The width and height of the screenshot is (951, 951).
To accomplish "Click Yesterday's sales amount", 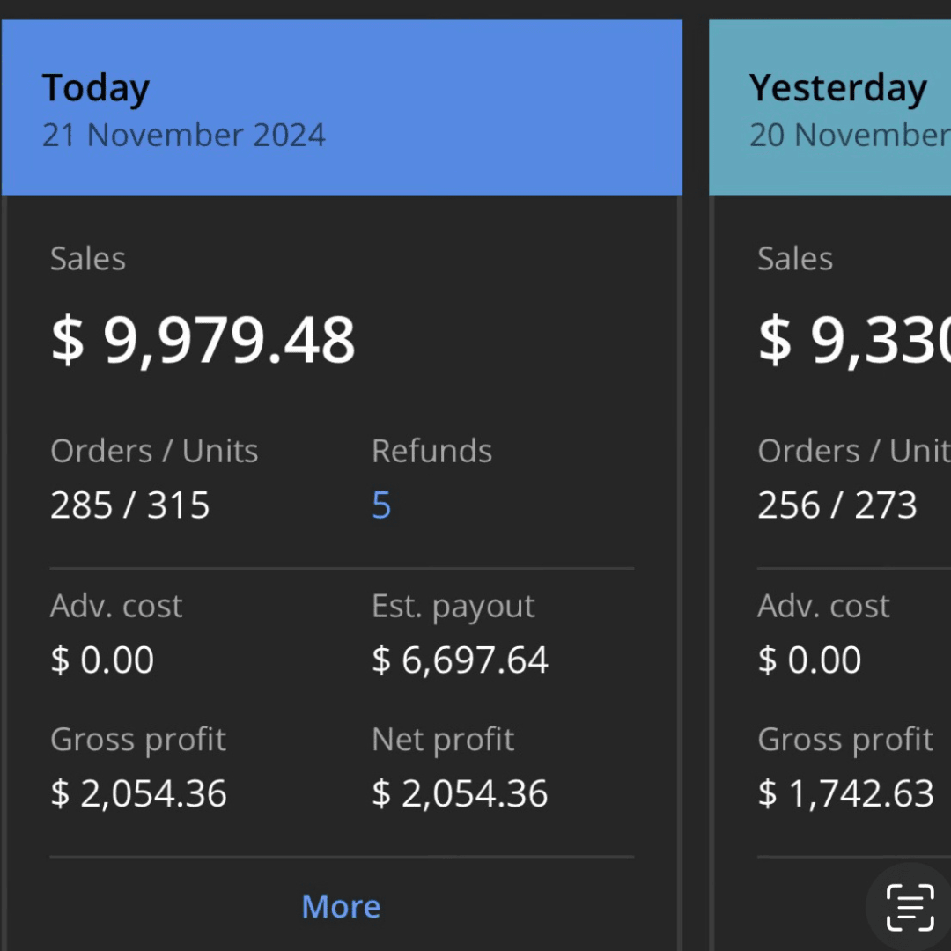I will pyautogui.click(x=854, y=340).
